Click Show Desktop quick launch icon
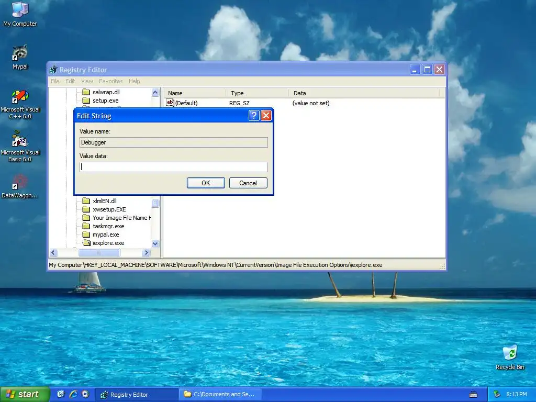The image size is (536, 402). tap(61, 394)
